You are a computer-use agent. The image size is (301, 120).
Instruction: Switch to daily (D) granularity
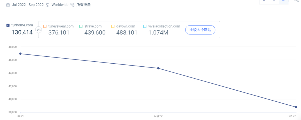264,1
